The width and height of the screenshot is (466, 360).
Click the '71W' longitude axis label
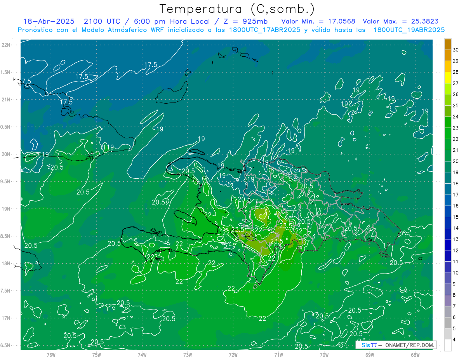pos(278,355)
